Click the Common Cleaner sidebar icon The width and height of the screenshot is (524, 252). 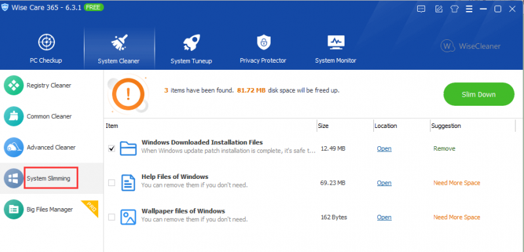(14, 116)
